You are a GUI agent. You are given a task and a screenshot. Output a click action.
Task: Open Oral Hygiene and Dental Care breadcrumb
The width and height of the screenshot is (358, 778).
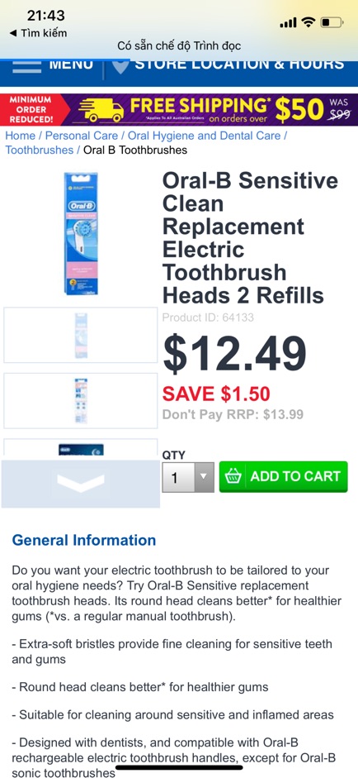pos(205,136)
